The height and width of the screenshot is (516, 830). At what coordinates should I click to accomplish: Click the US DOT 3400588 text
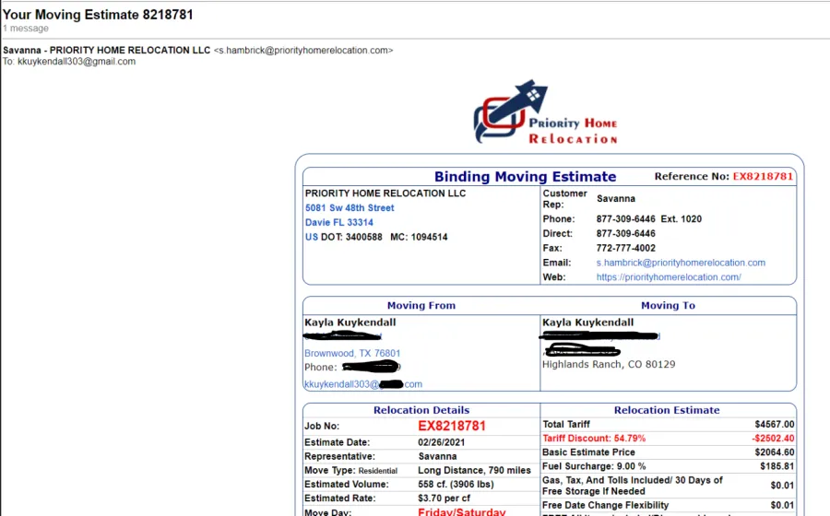point(344,237)
